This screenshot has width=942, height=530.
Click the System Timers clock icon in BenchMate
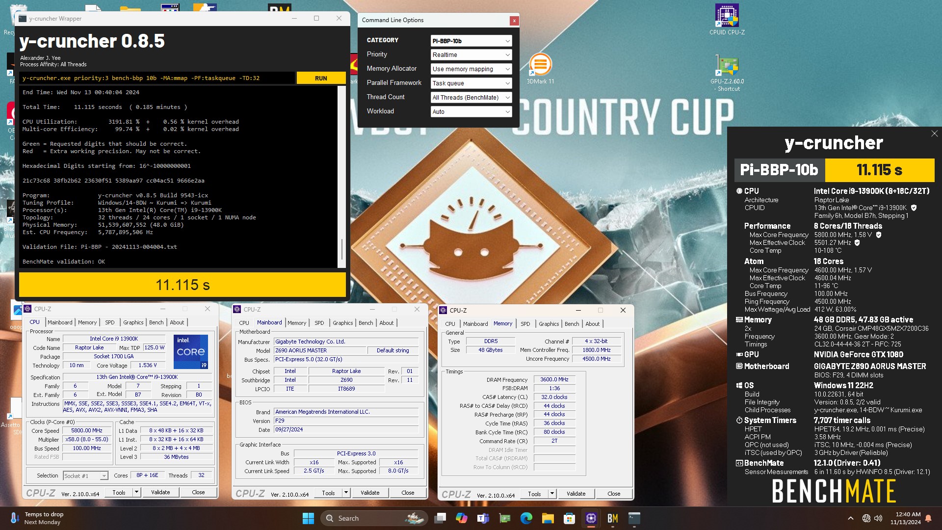tap(739, 420)
